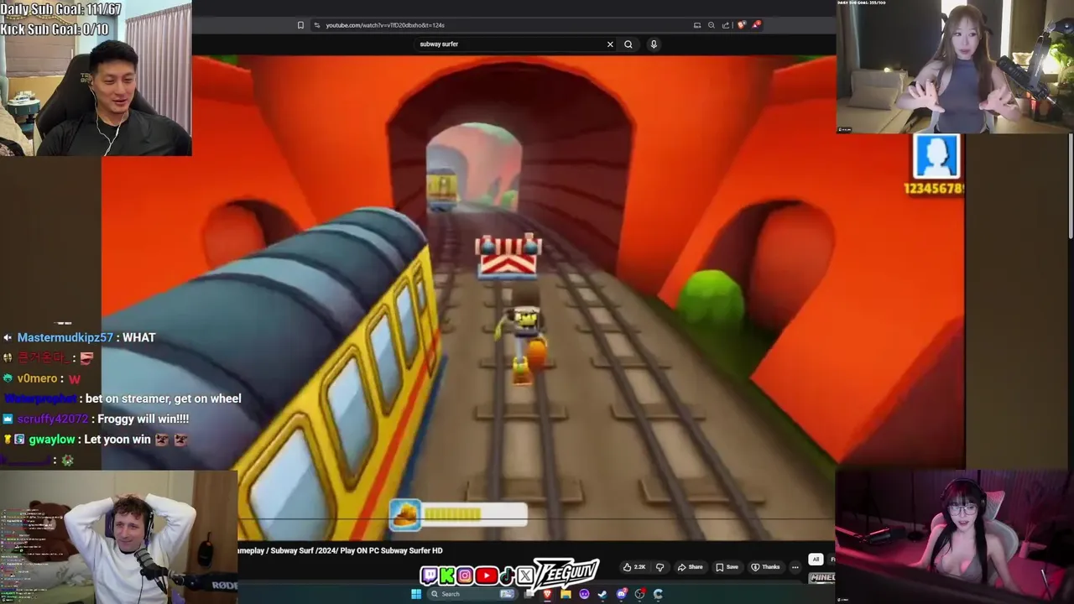Clear the YouTube search text with X
Screen dimensions: 1074x604
point(610,44)
